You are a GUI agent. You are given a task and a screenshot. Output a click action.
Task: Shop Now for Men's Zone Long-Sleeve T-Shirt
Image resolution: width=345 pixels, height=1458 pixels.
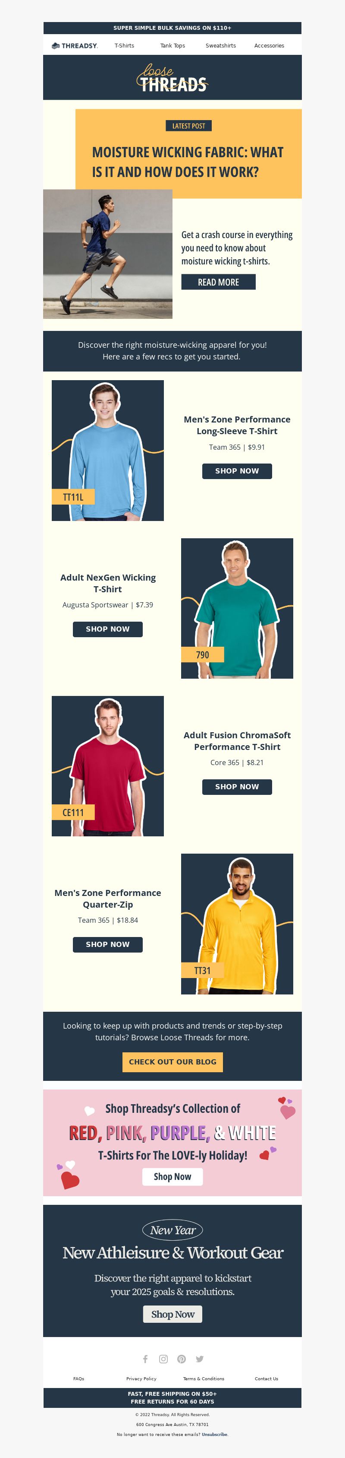237,471
